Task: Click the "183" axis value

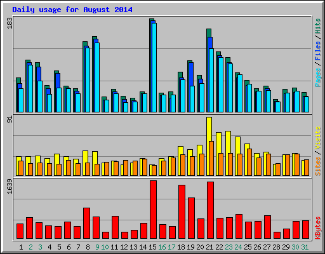Action: pyautogui.click(x=10, y=23)
